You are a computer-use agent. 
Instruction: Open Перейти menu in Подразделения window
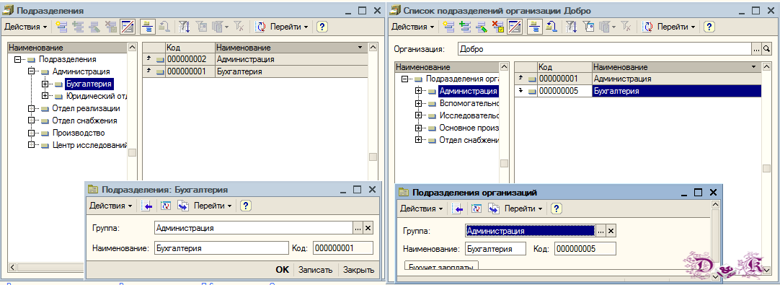click(290, 27)
